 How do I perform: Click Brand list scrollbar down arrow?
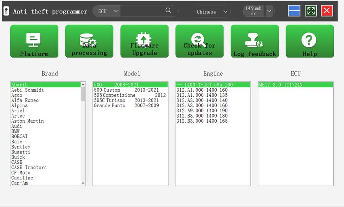83,183
